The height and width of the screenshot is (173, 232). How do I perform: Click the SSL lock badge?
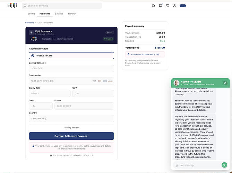110,33
